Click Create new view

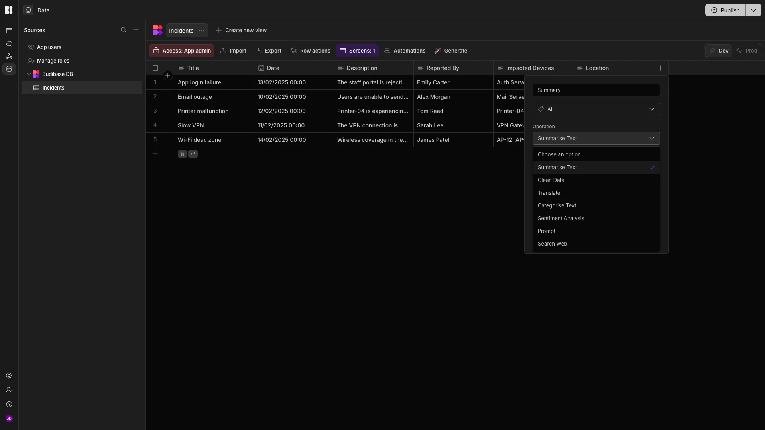click(x=241, y=30)
